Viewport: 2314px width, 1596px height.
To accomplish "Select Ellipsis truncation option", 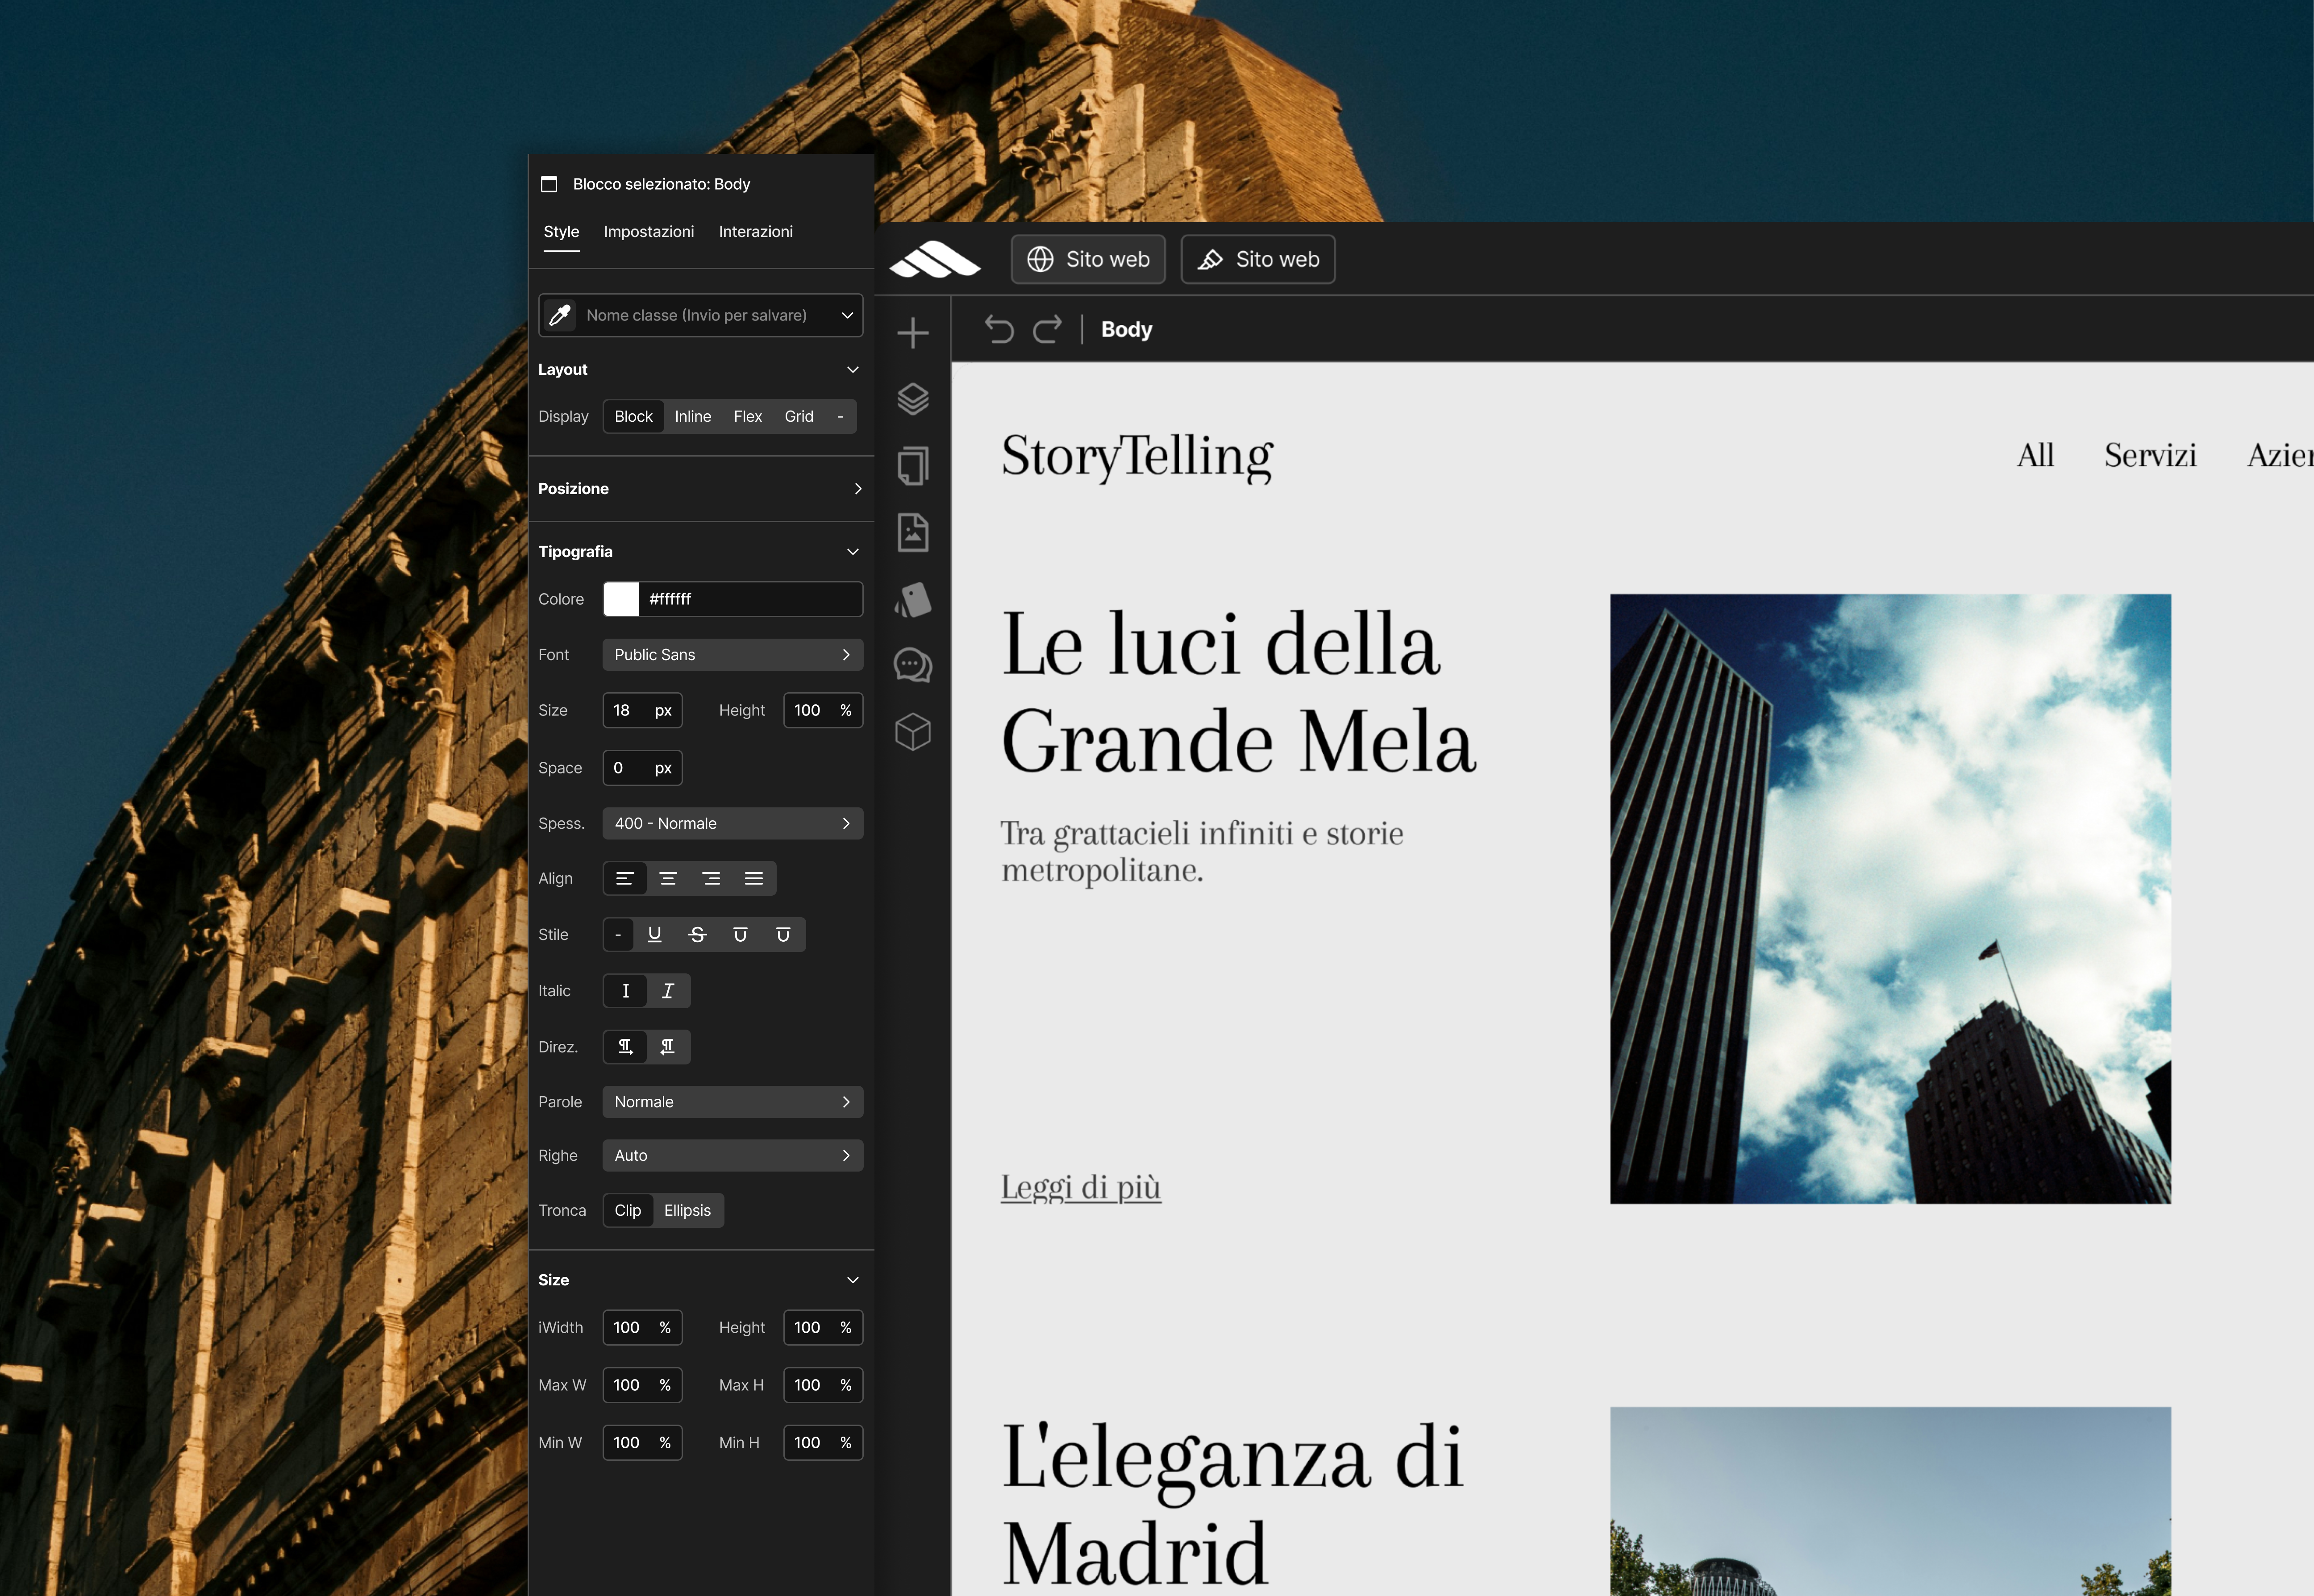I will pyautogui.click(x=688, y=1210).
